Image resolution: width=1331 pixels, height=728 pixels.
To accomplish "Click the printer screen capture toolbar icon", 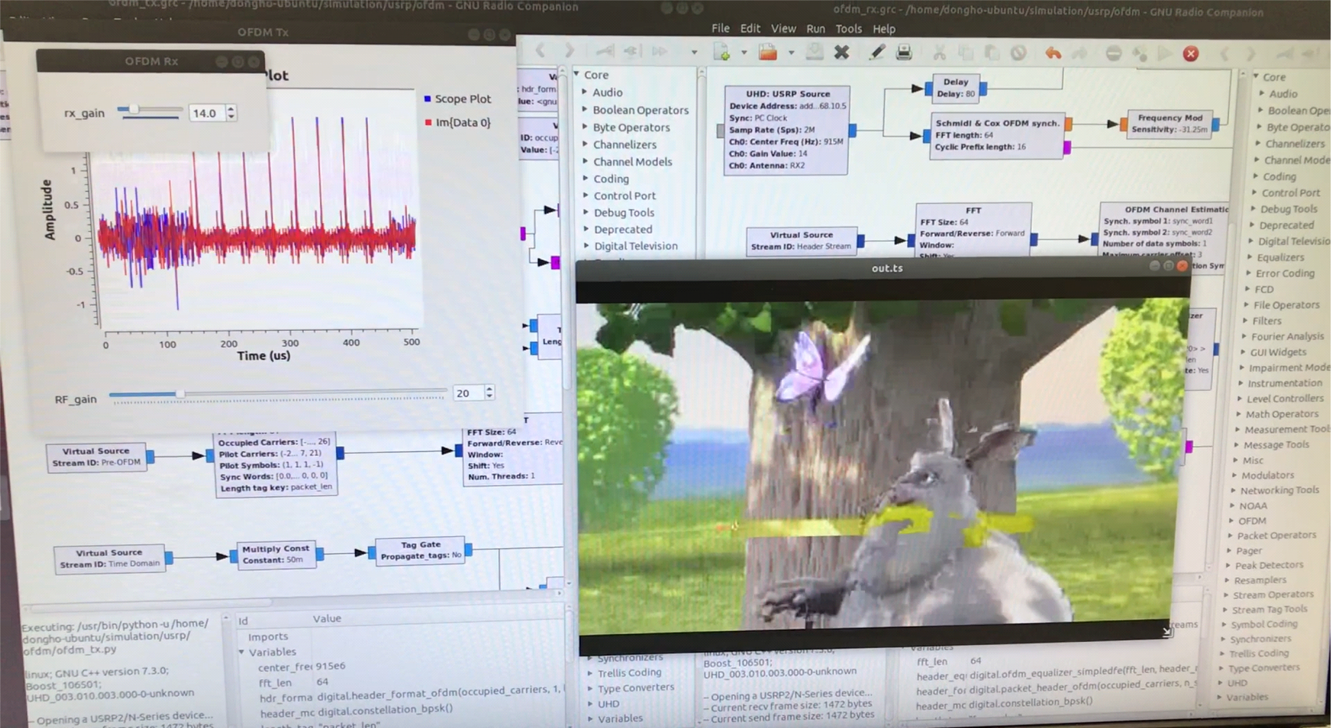I will (904, 52).
